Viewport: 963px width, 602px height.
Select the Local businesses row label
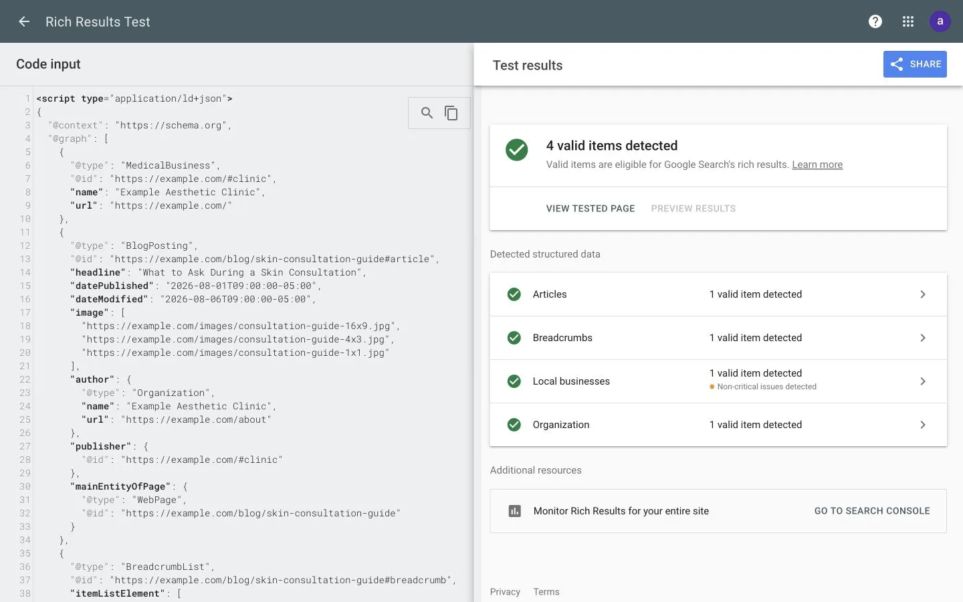(571, 381)
